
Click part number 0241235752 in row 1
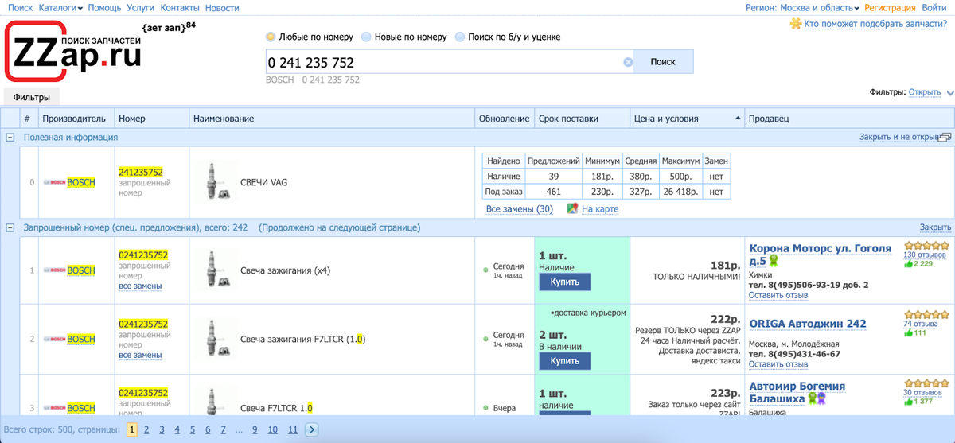click(143, 255)
